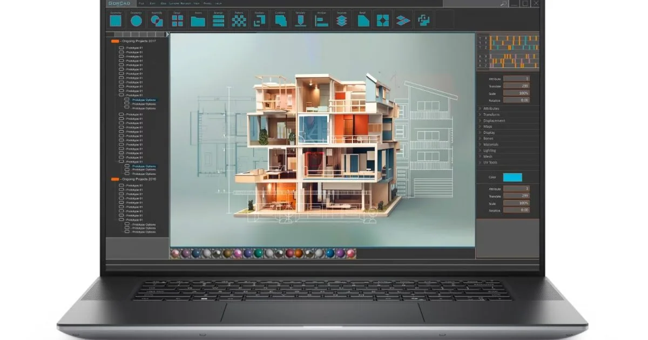The height and width of the screenshot is (340, 648).
Task: Toggle checkbox of highlighted Prototype Options item
Action: 127,100
